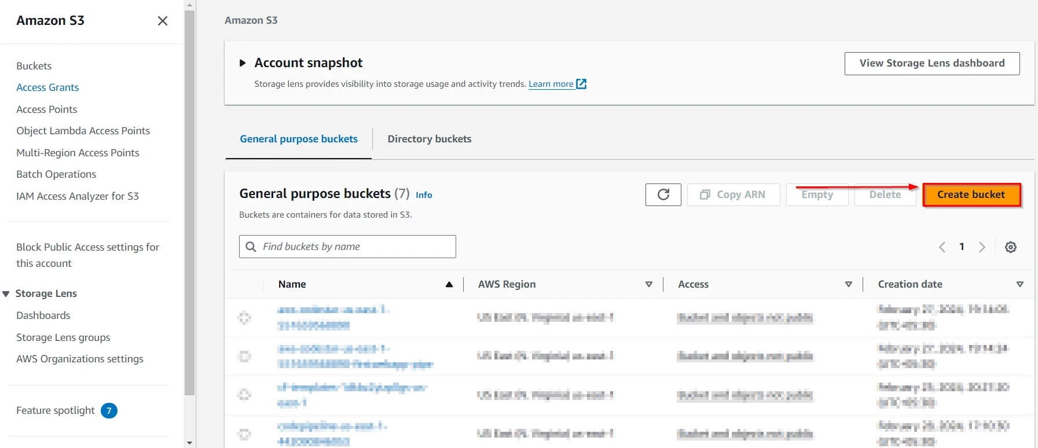Screen dimensions: 1038x448
Task: Click the sidebar vertical scrollbar
Action: click(x=189, y=203)
